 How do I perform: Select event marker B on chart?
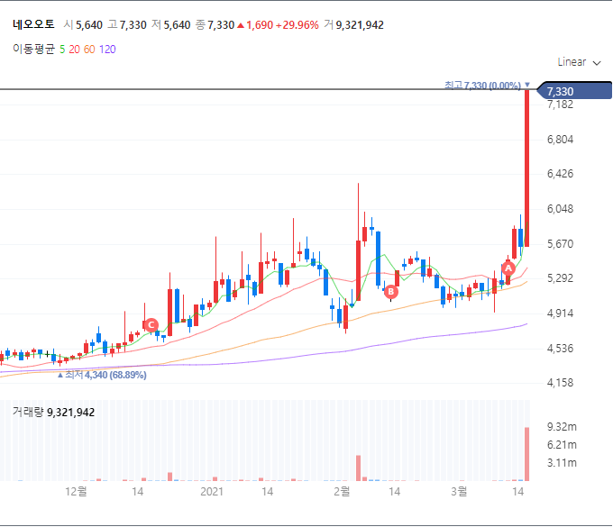pyautogui.click(x=390, y=292)
